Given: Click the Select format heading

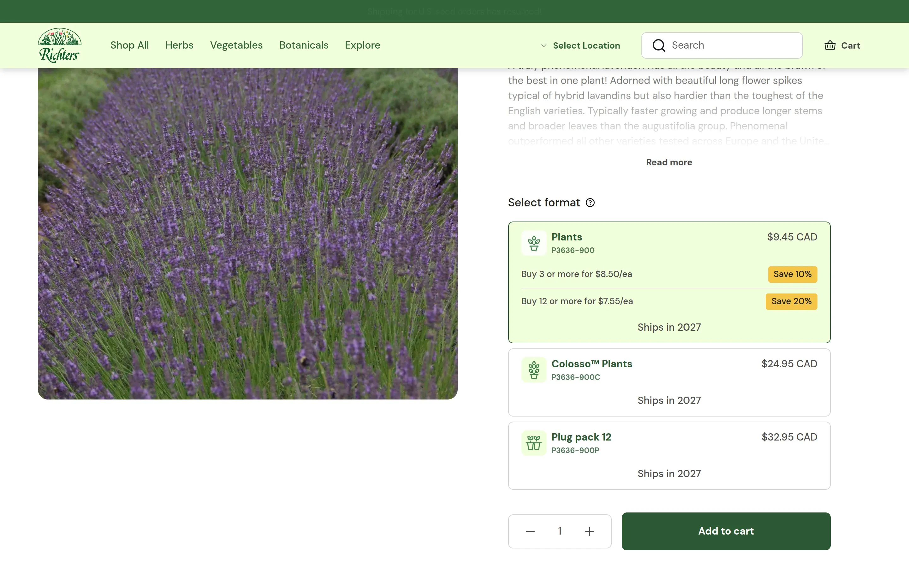Looking at the screenshot, I should tap(544, 203).
